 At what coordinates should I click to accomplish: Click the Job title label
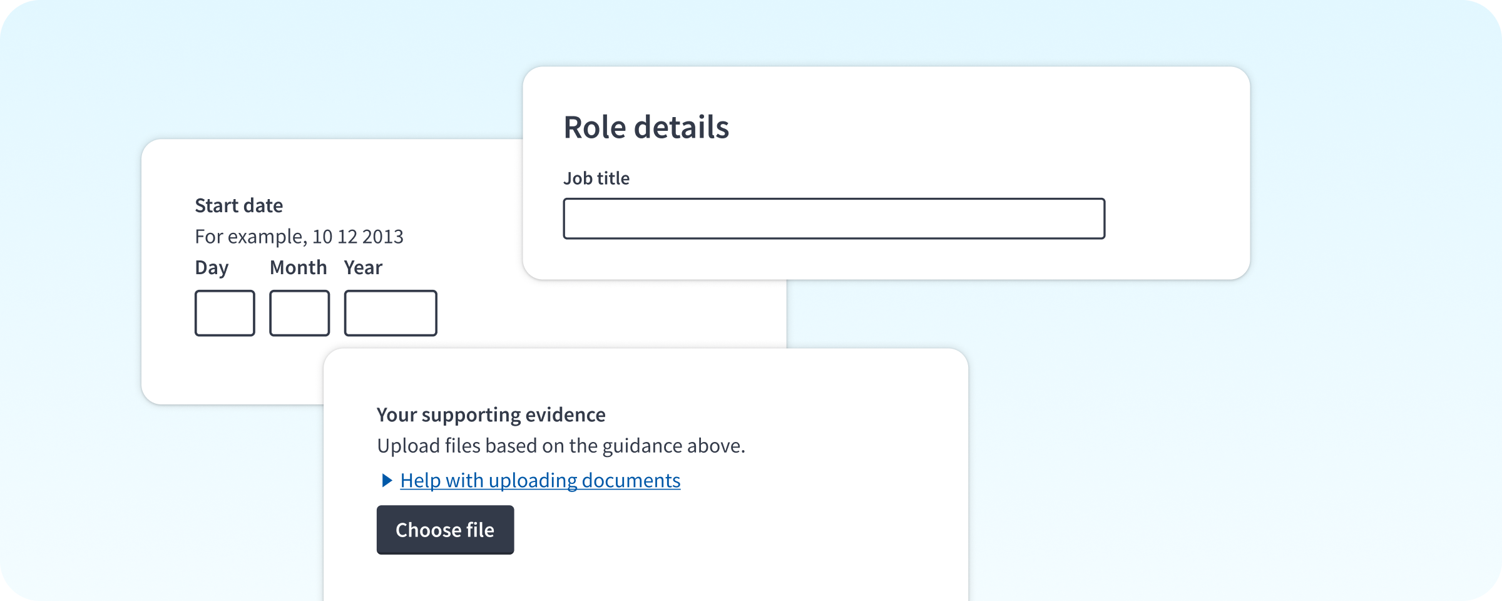pos(596,178)
